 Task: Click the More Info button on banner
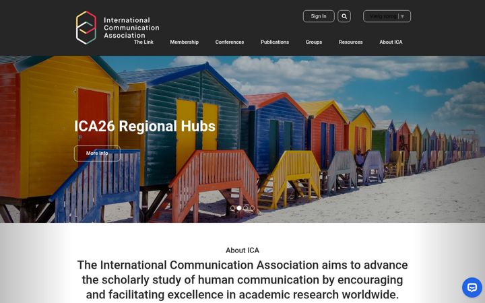pyautogui.click(x=97, y=153)
